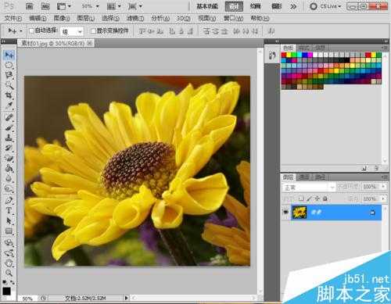Open the black foreground color picker
This screenshot has width=391, height=304.
point(6,291)
